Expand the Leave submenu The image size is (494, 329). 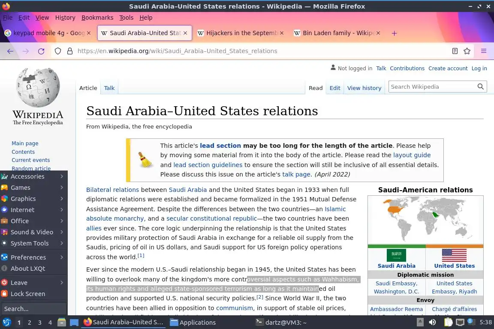(x=34, y=283)
